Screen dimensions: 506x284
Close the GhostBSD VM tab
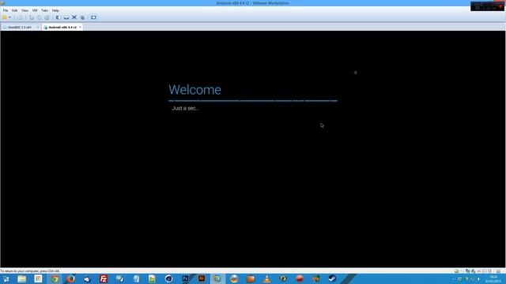tap(38, 28)
